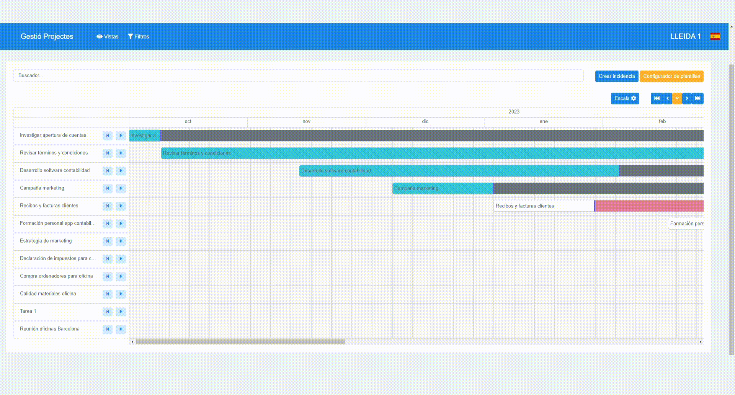Jump to last date in timeline navigation
This screenshot has width=735, height=395.
tap(698, 98)
